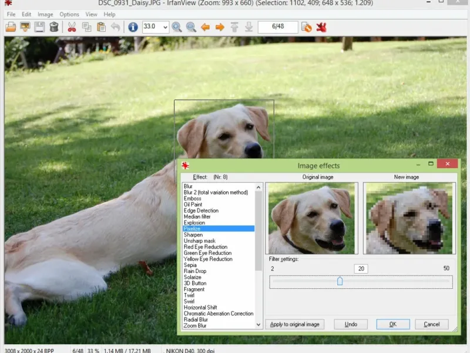Zoom out with the magnifier minus icon
The image size is (470, 353).
click(x=191, y=26)
